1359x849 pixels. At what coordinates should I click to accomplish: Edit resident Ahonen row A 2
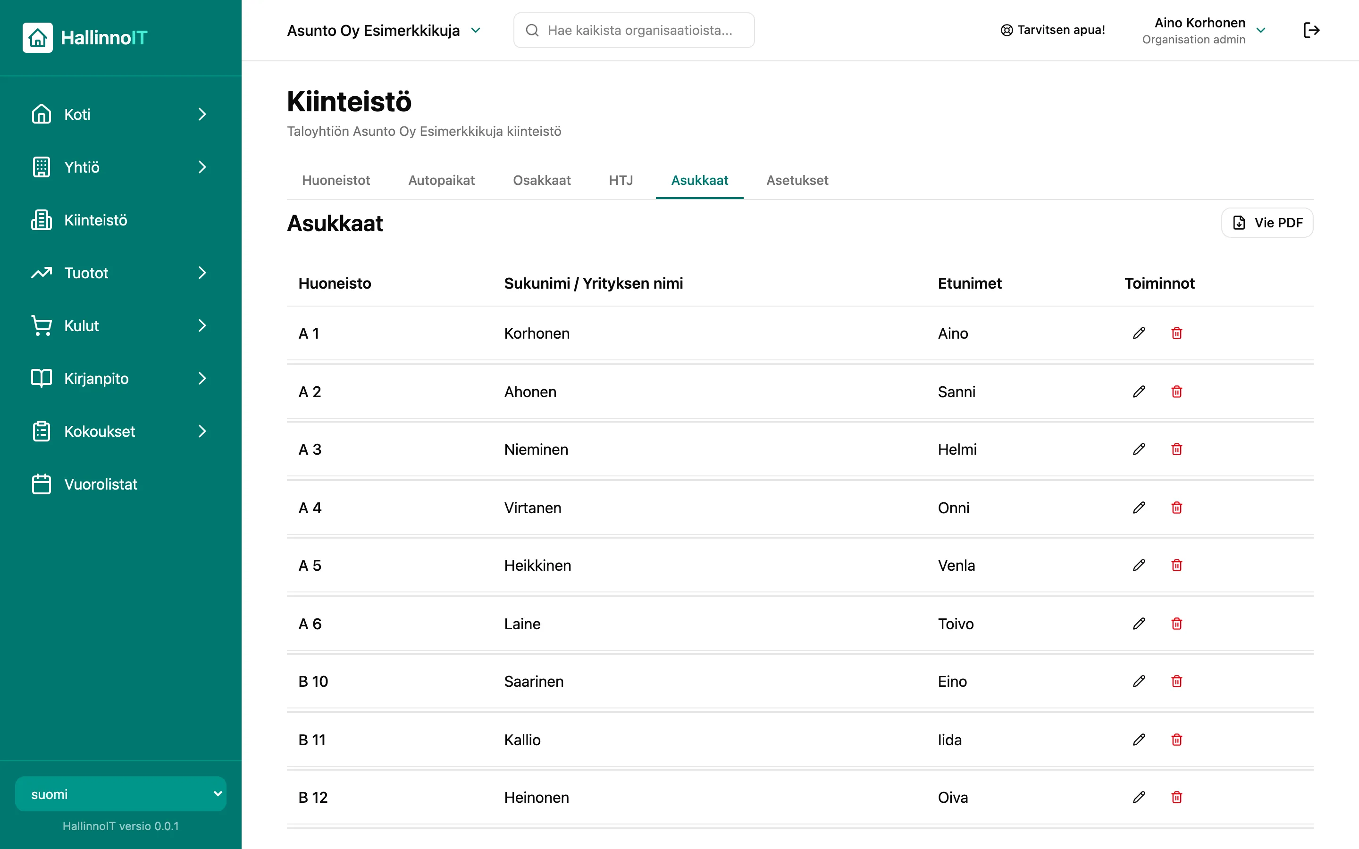(1139, 391)
